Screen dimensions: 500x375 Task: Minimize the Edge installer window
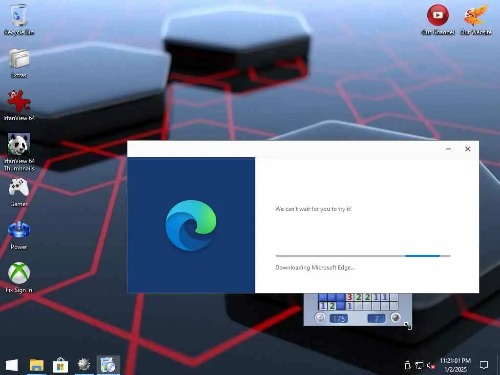pos(448,149)
